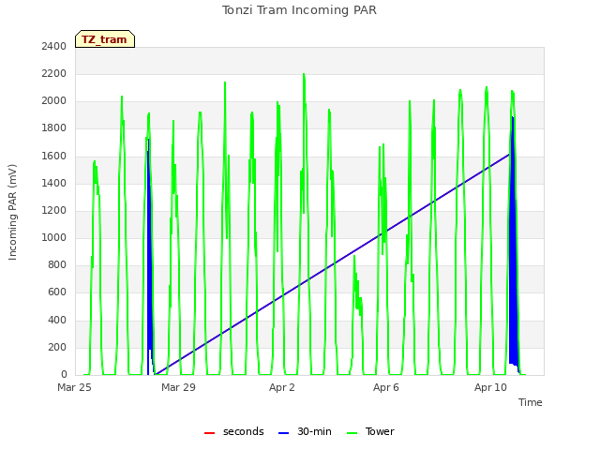Click the 600 y-axis tick label
The width and height of the screenshot is (600, 450).
[57, 292]
